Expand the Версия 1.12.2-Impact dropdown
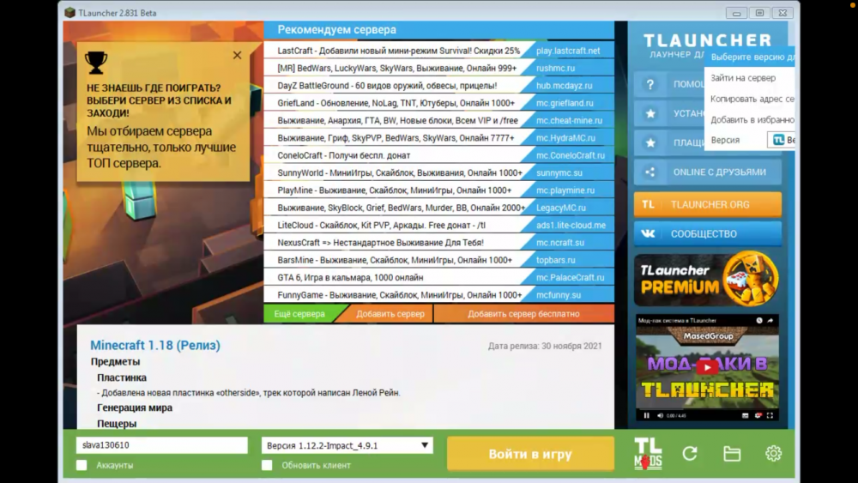Image resolution: width=858 pixels, height=483 pixels. pyautogui.click(x=347, y=445)
